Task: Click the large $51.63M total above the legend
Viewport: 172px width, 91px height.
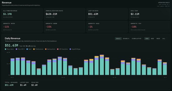Action: (x=11, y=45)
